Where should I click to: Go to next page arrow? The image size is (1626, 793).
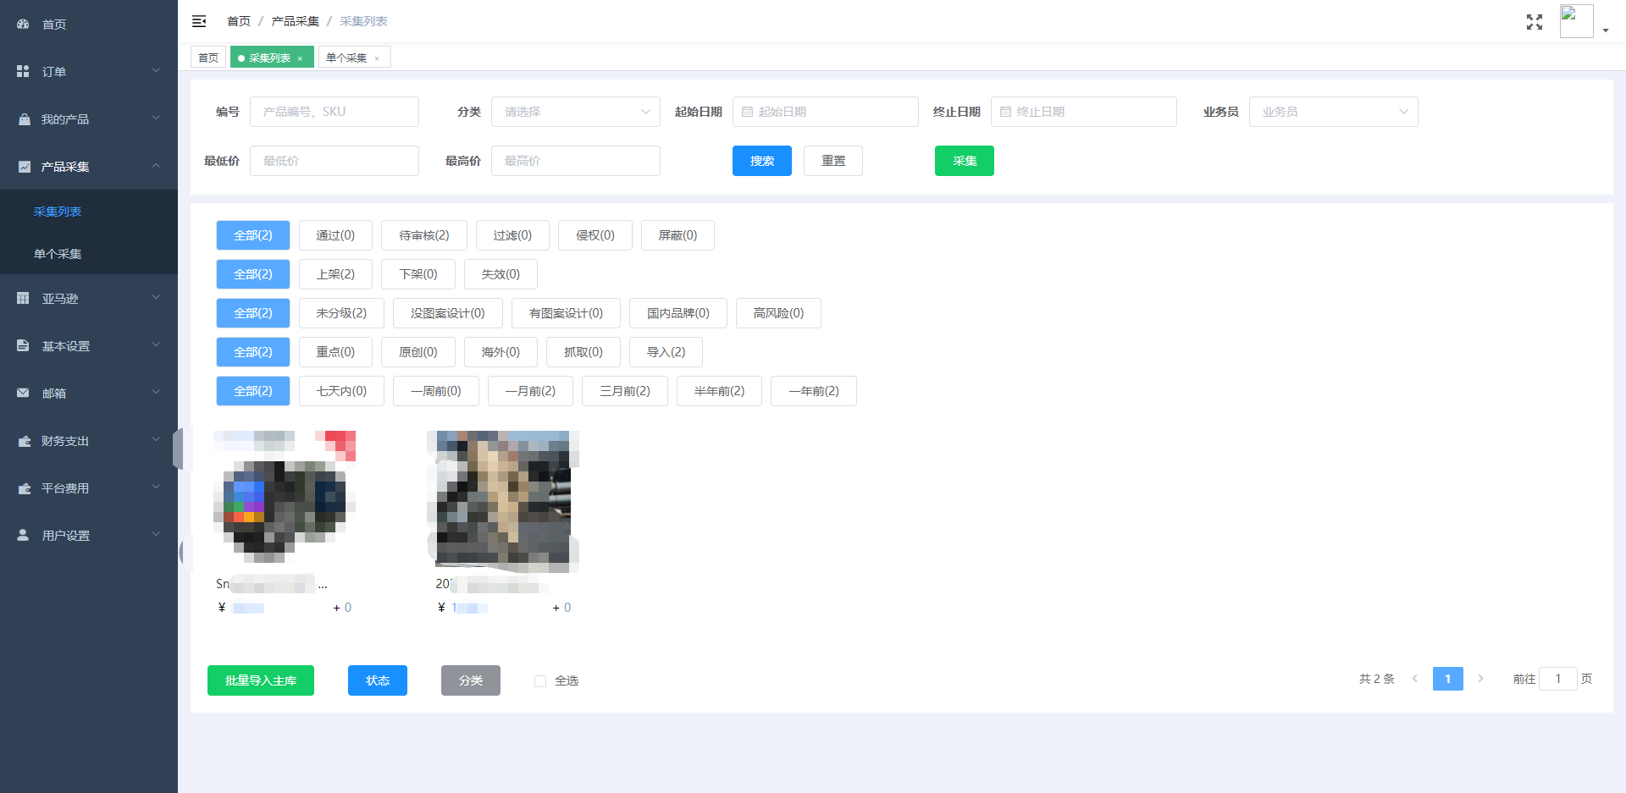point(1480,679)
